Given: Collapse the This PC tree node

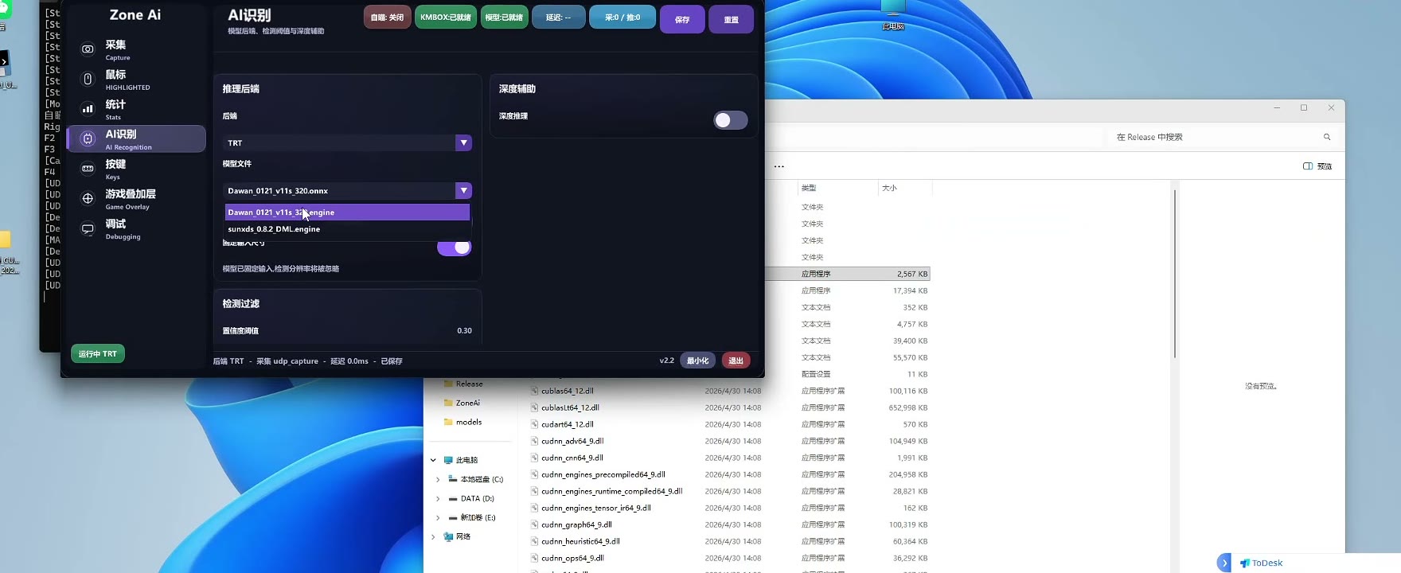Looking at the screenshot, I should pos(434,460).
